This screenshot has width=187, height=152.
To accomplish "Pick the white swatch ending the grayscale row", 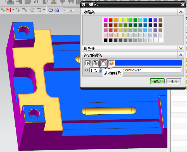I will point(161,40).
